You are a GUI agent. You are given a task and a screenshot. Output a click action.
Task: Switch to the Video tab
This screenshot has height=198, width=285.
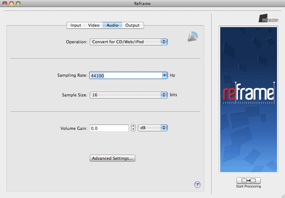click(x=93, y=25)
